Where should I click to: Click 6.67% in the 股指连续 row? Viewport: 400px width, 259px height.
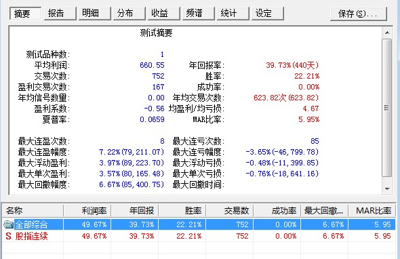coord(334,236)
